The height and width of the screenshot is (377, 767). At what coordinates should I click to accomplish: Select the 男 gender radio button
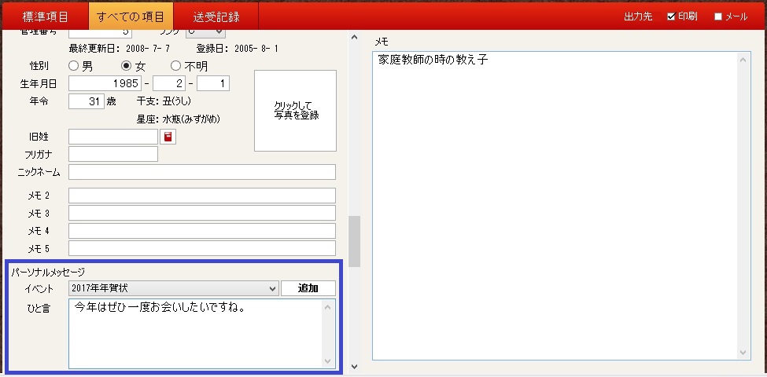[74, 66]
